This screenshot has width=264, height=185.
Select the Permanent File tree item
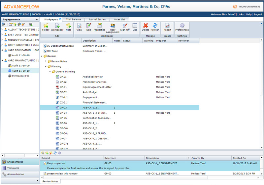[20, 76]
